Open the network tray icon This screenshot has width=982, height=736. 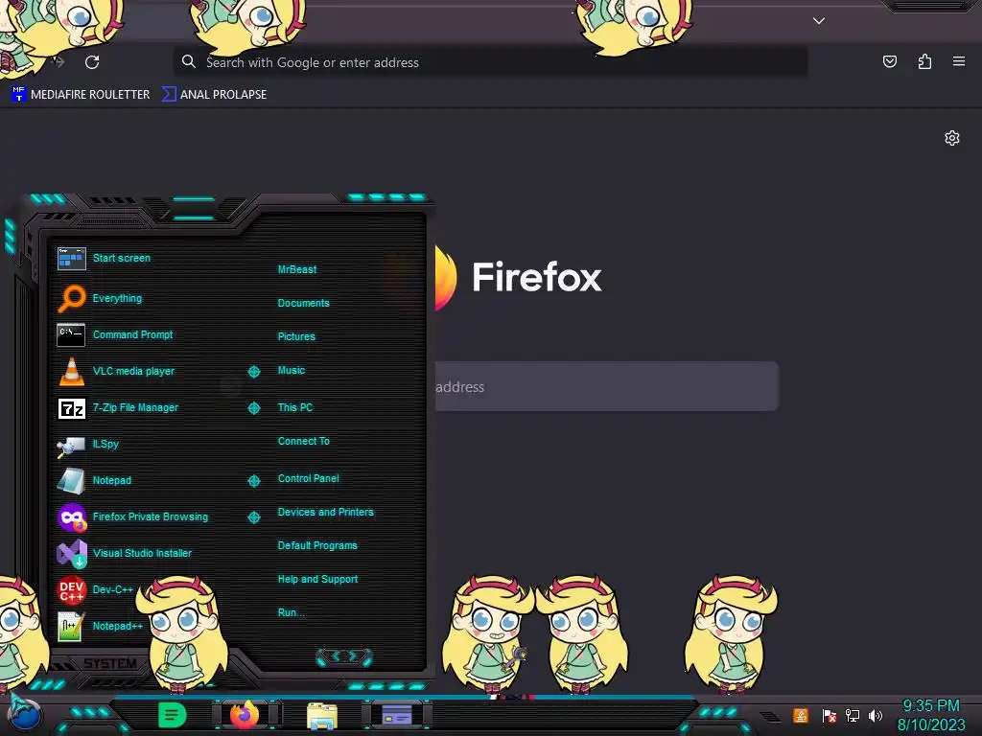tap(853, 715)
